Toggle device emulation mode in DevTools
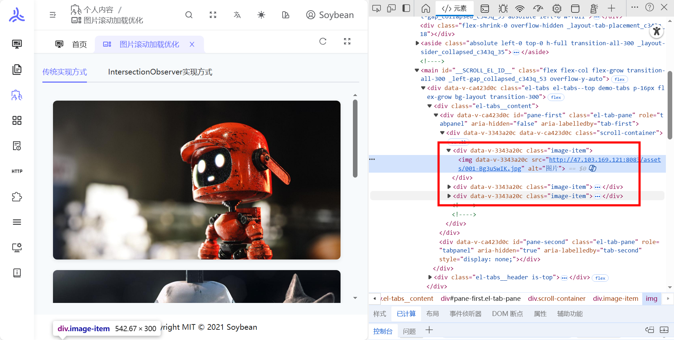Viewport: 674px width, 340px height. coord(391,8)
